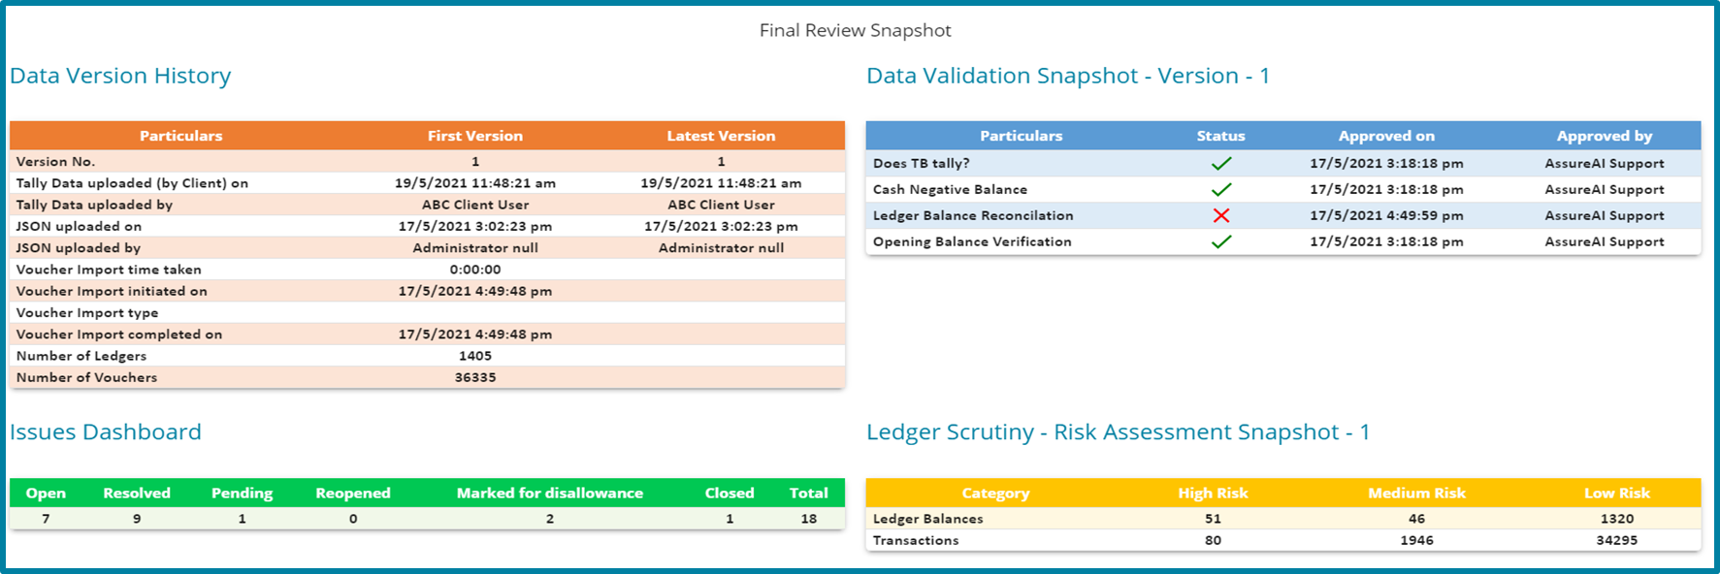Select the Marked for disallowance count
This screenshot has width=1720, height=574.
550,519
